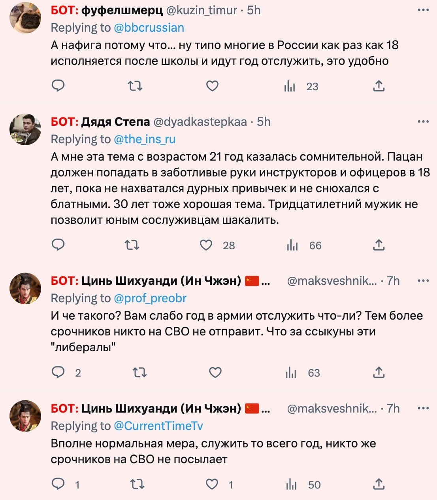Open more options on kuzin_timur tweet
This screenshot has width=437, height=500.
pyautogui.click(x=423, y=10)
